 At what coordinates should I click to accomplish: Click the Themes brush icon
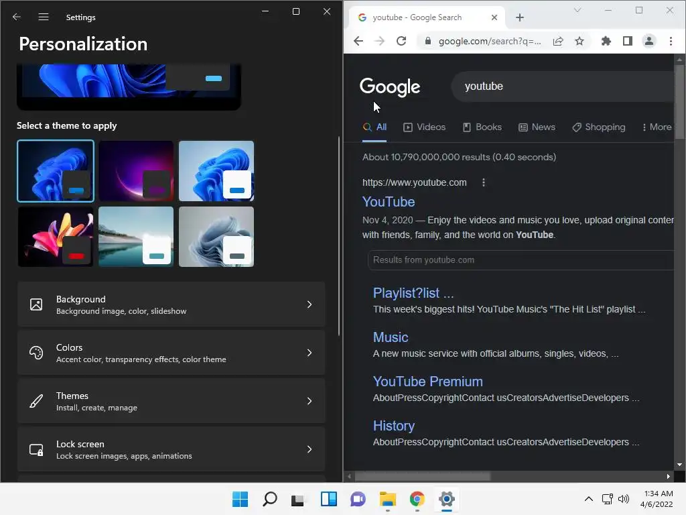[36, 401]
